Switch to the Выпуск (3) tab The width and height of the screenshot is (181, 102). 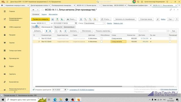(58, 27)
